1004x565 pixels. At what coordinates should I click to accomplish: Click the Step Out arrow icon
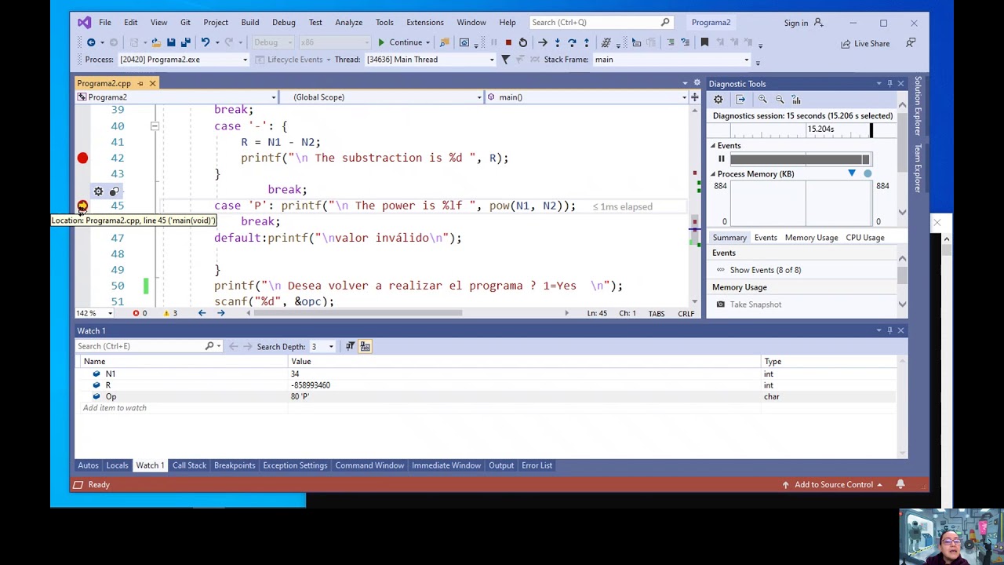(x=587, y=42)
